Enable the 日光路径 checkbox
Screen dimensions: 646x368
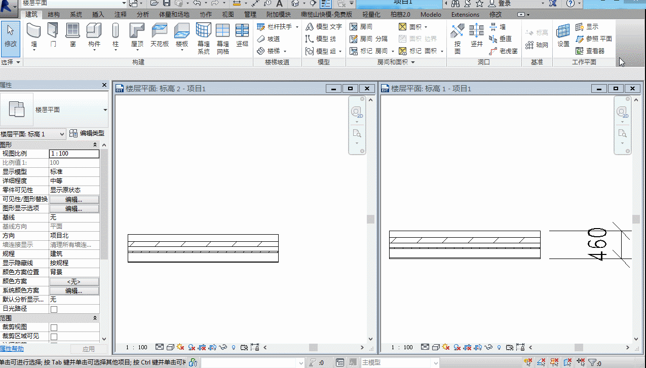point(54,309)
